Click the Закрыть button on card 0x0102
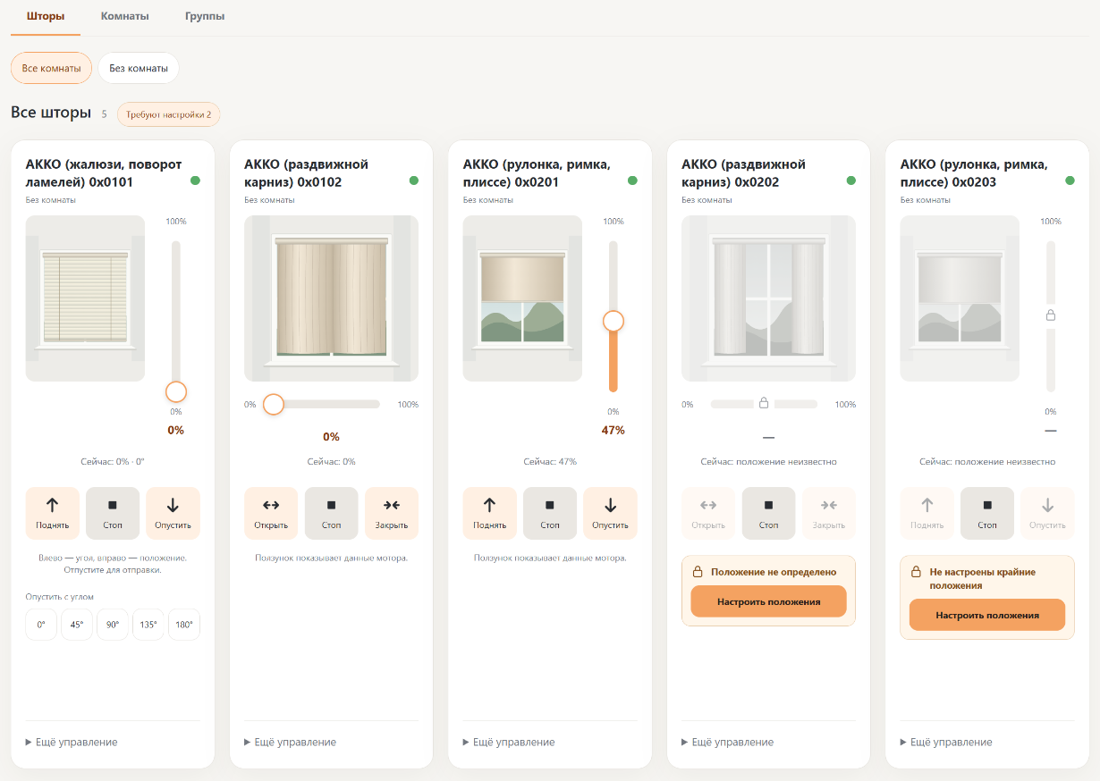 (x=392, y=513)
